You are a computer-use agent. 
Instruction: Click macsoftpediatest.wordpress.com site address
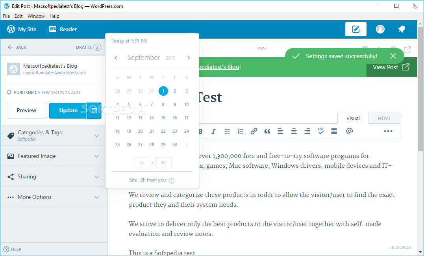[54, 72]
